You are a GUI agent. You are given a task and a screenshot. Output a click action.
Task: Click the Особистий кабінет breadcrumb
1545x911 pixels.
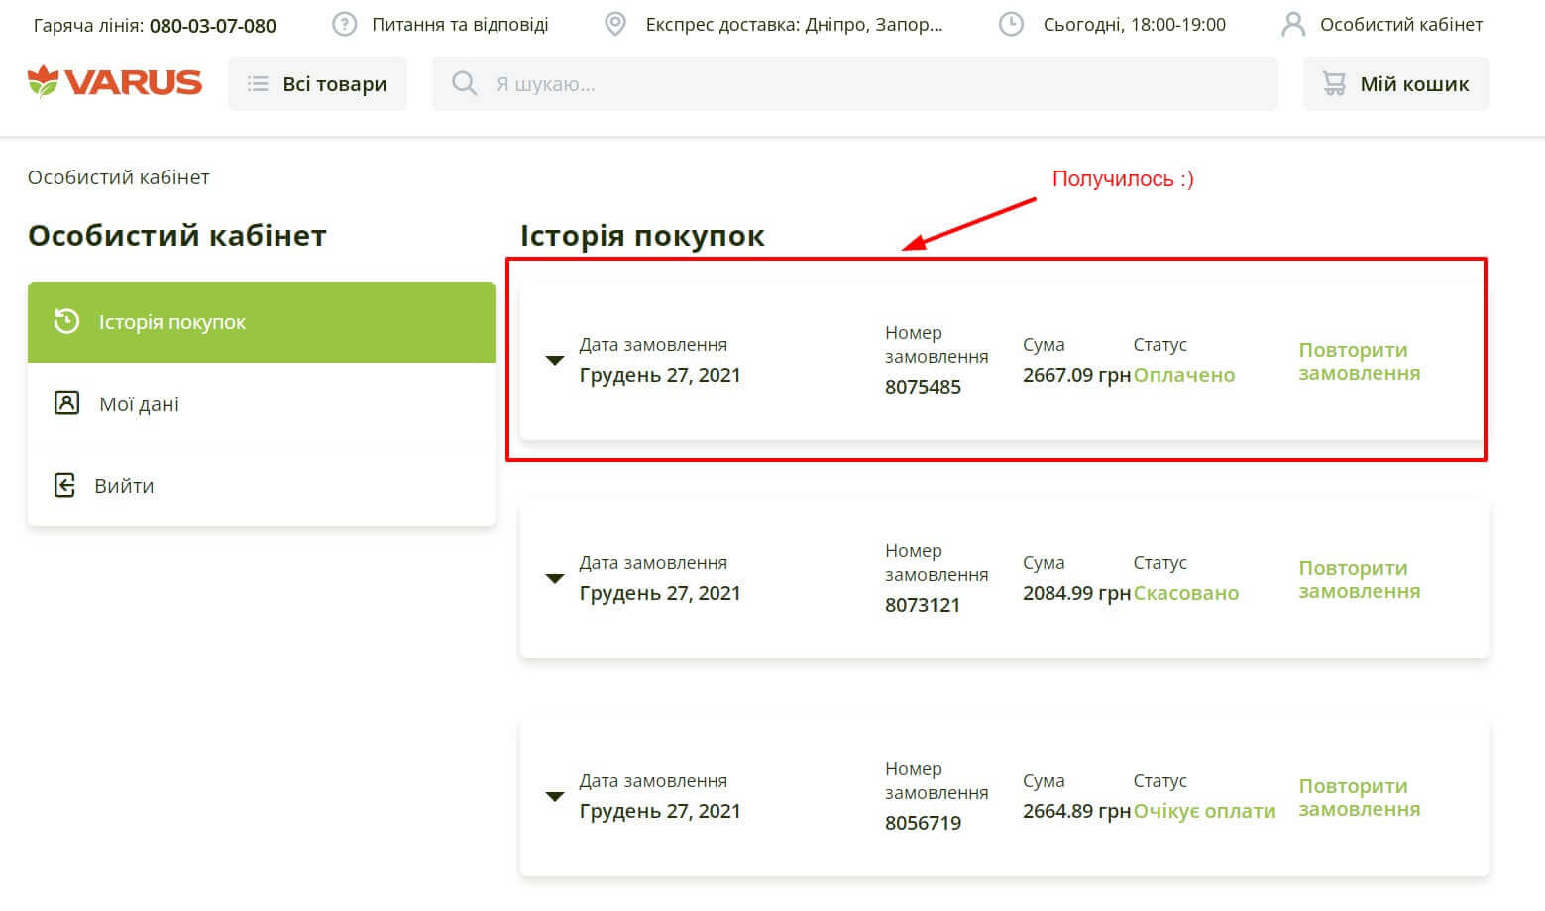tap(119, 177)
